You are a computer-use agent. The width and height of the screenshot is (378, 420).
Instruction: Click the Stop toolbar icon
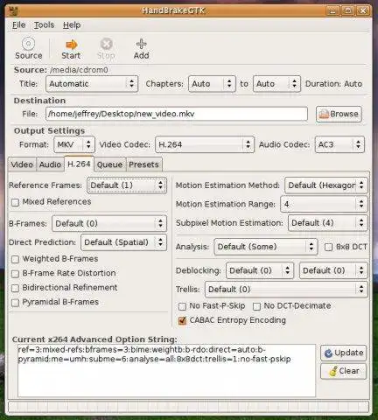coord(106,45)
